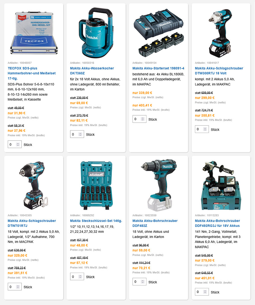255x305 pixels.
Task: Open Makita Akku-Bohrschrauber DDF492RG3J link
Action: 217,223
